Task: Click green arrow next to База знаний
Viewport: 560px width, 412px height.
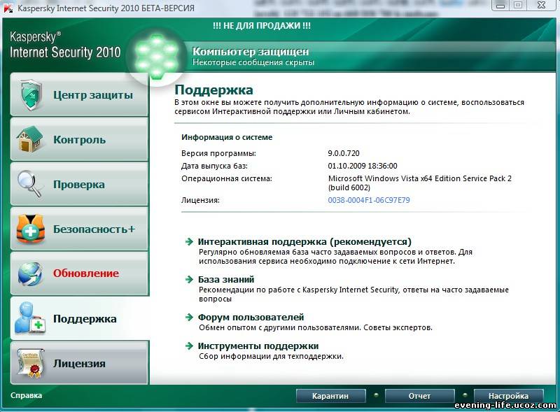Action: click(x=189, y=279)
